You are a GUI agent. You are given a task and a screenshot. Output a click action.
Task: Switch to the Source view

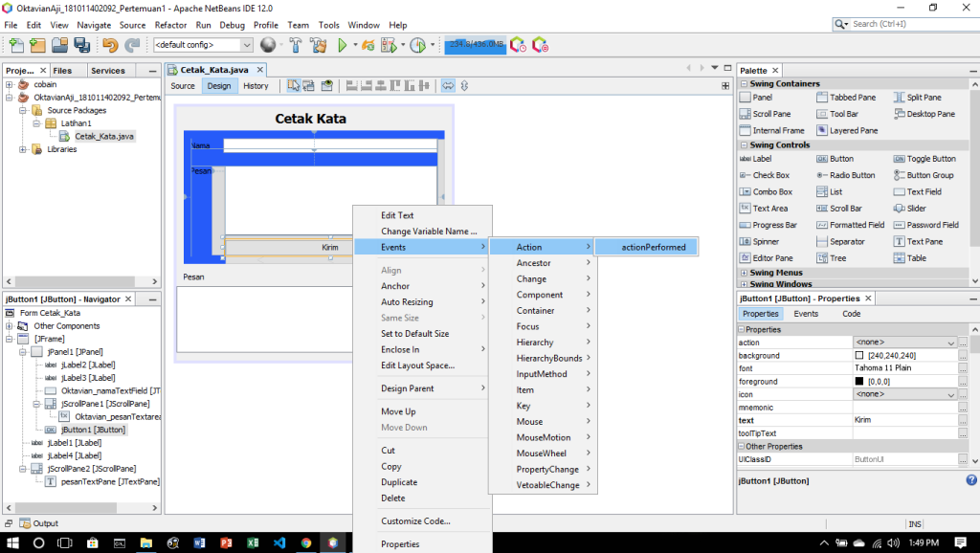point(183,85)
